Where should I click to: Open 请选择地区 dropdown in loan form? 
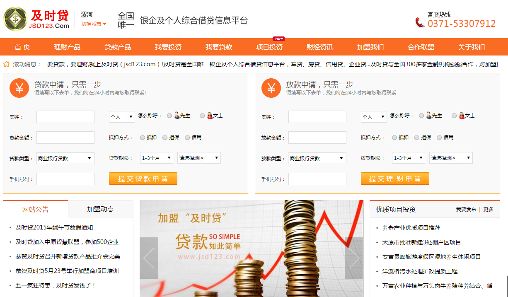199,158
